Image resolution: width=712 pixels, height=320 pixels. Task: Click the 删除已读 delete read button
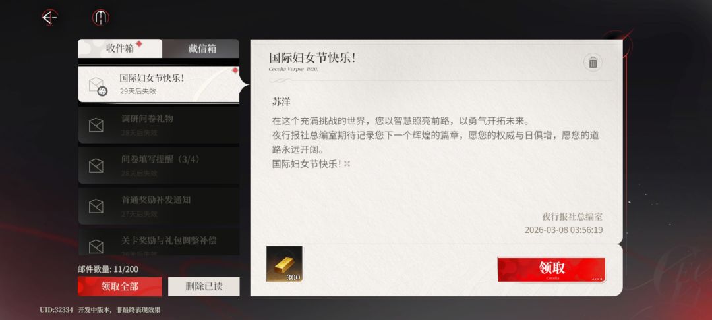pyautogui.click(x=204, y=286)
